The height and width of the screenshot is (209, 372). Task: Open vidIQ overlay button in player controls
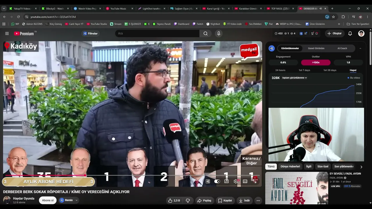click(208, 181)
